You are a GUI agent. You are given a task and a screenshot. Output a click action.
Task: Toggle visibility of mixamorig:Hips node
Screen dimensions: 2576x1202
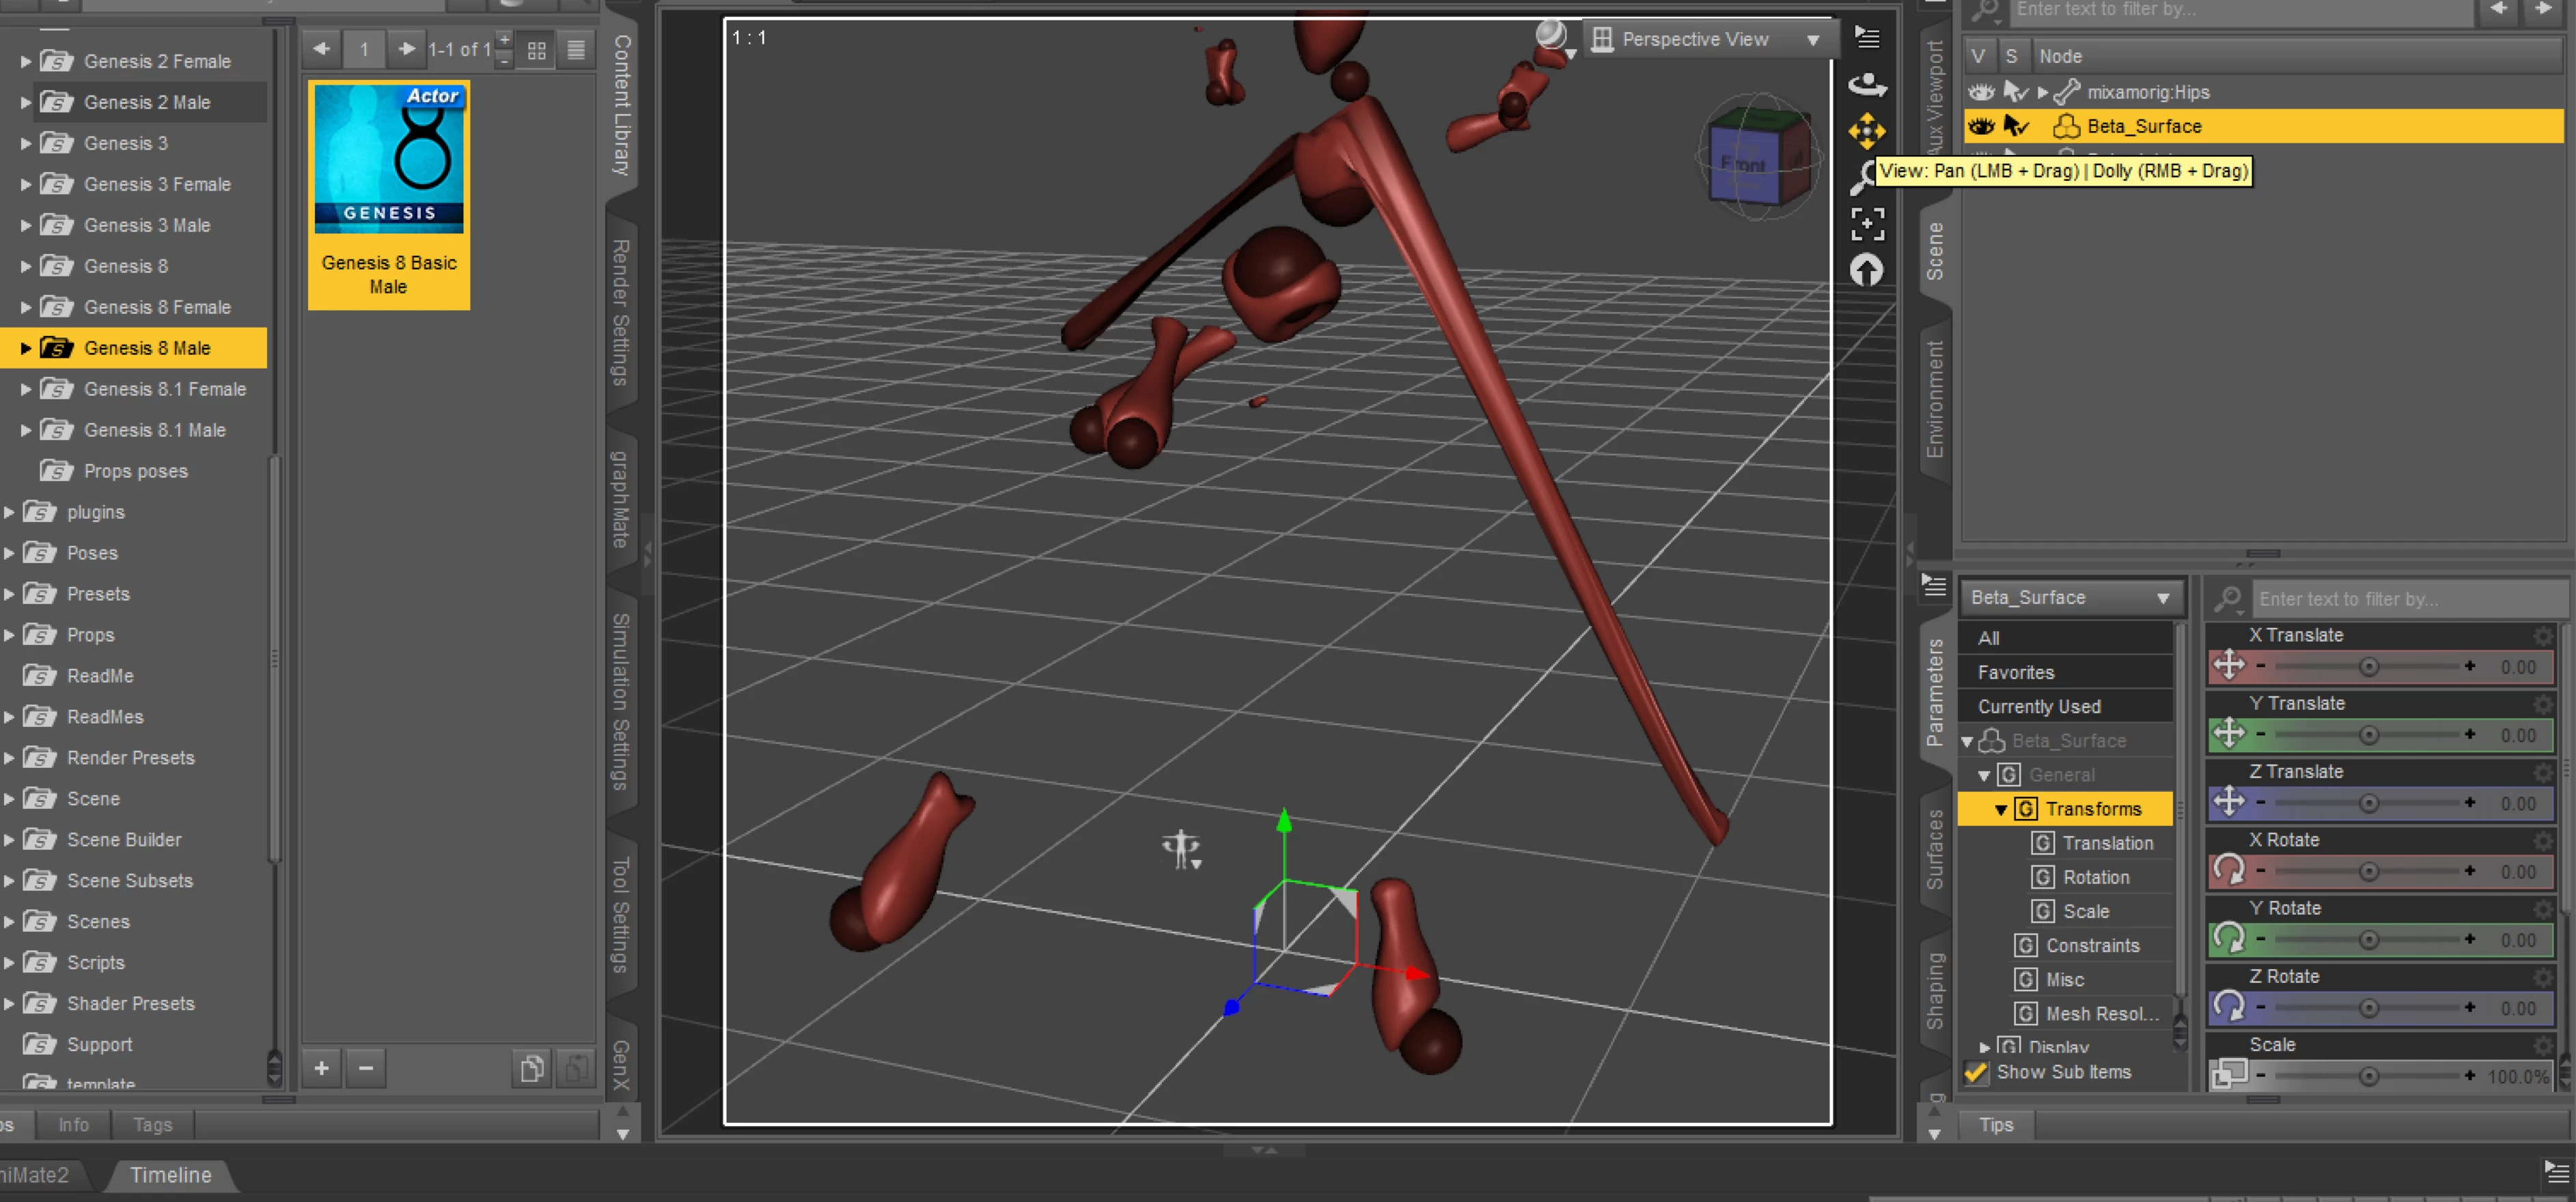[x=1980, y=92]
